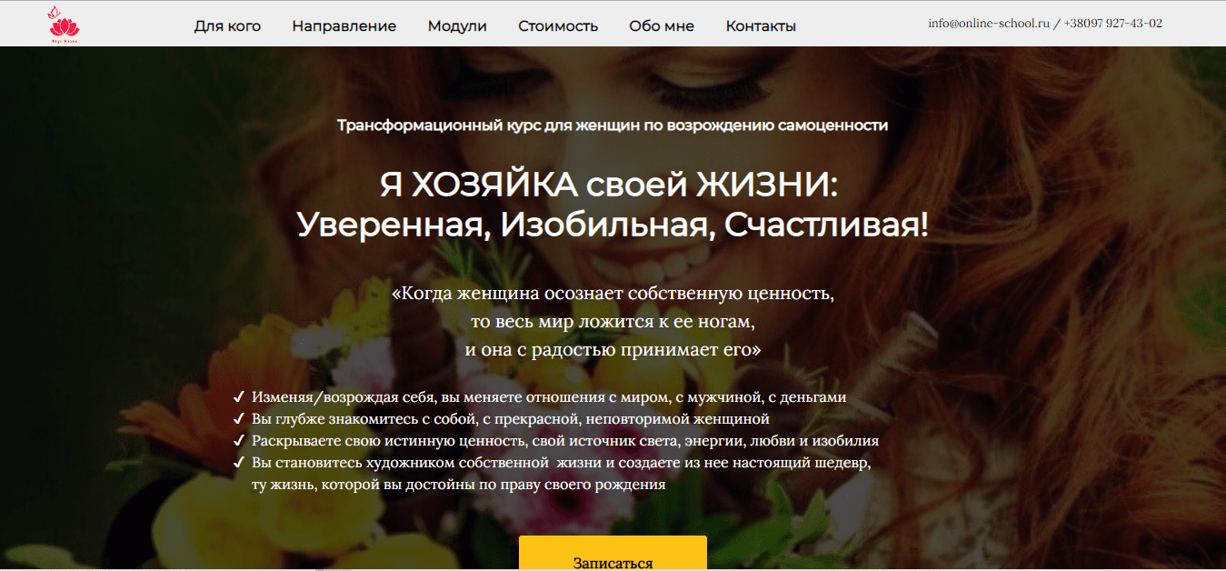Open the "Для кого" menu section

[227, 25]
